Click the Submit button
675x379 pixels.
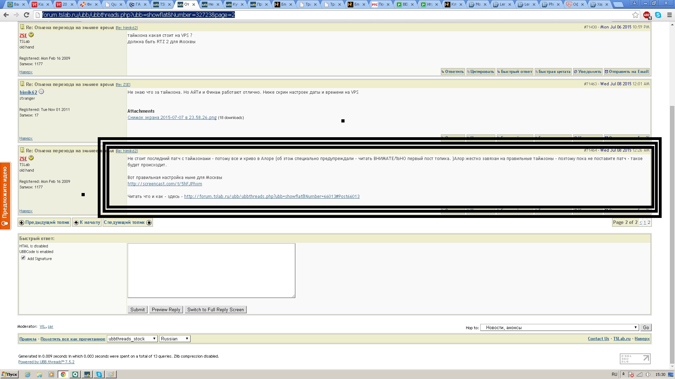[137, 310]
